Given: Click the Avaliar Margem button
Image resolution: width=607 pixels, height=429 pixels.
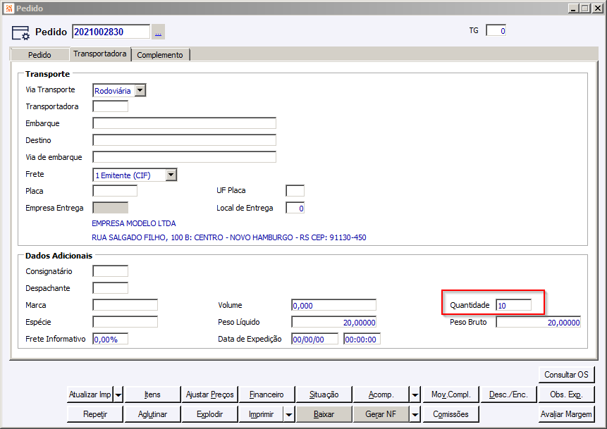Looking at the screenshot, I should coord(566,414).
